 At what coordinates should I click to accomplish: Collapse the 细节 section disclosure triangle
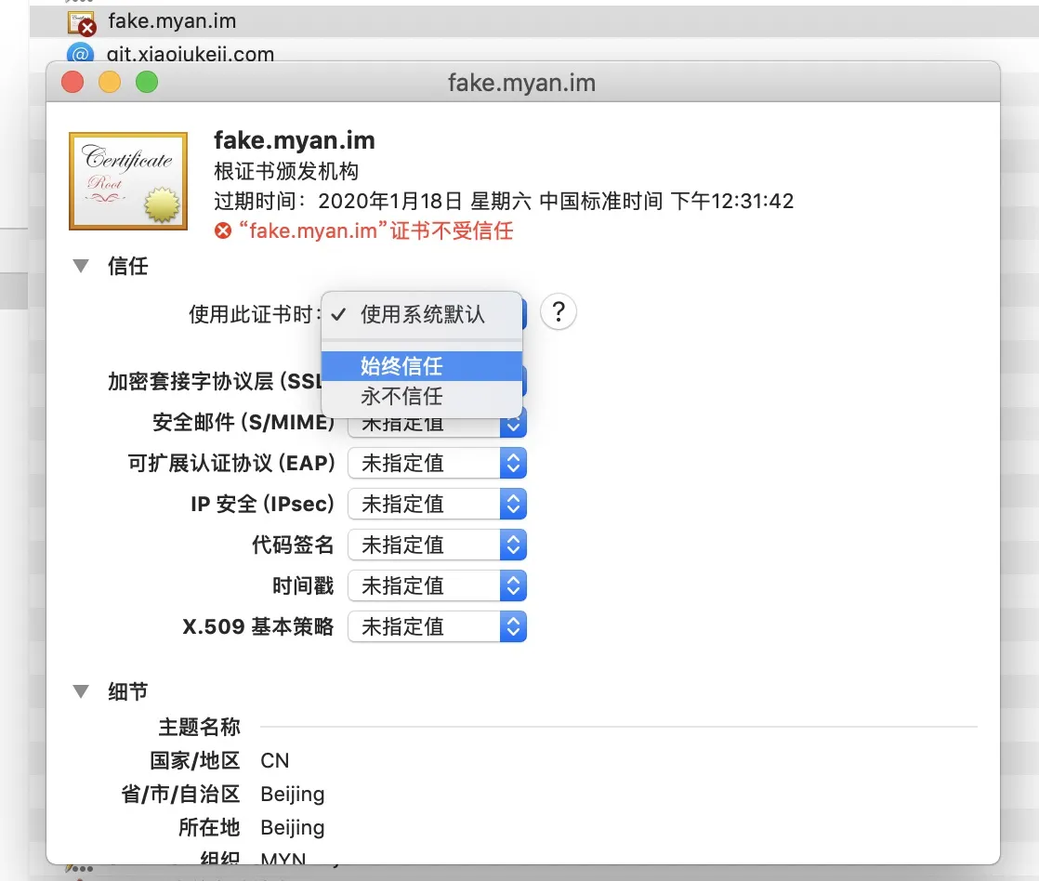pyautogui.click(x=80, y=690)
